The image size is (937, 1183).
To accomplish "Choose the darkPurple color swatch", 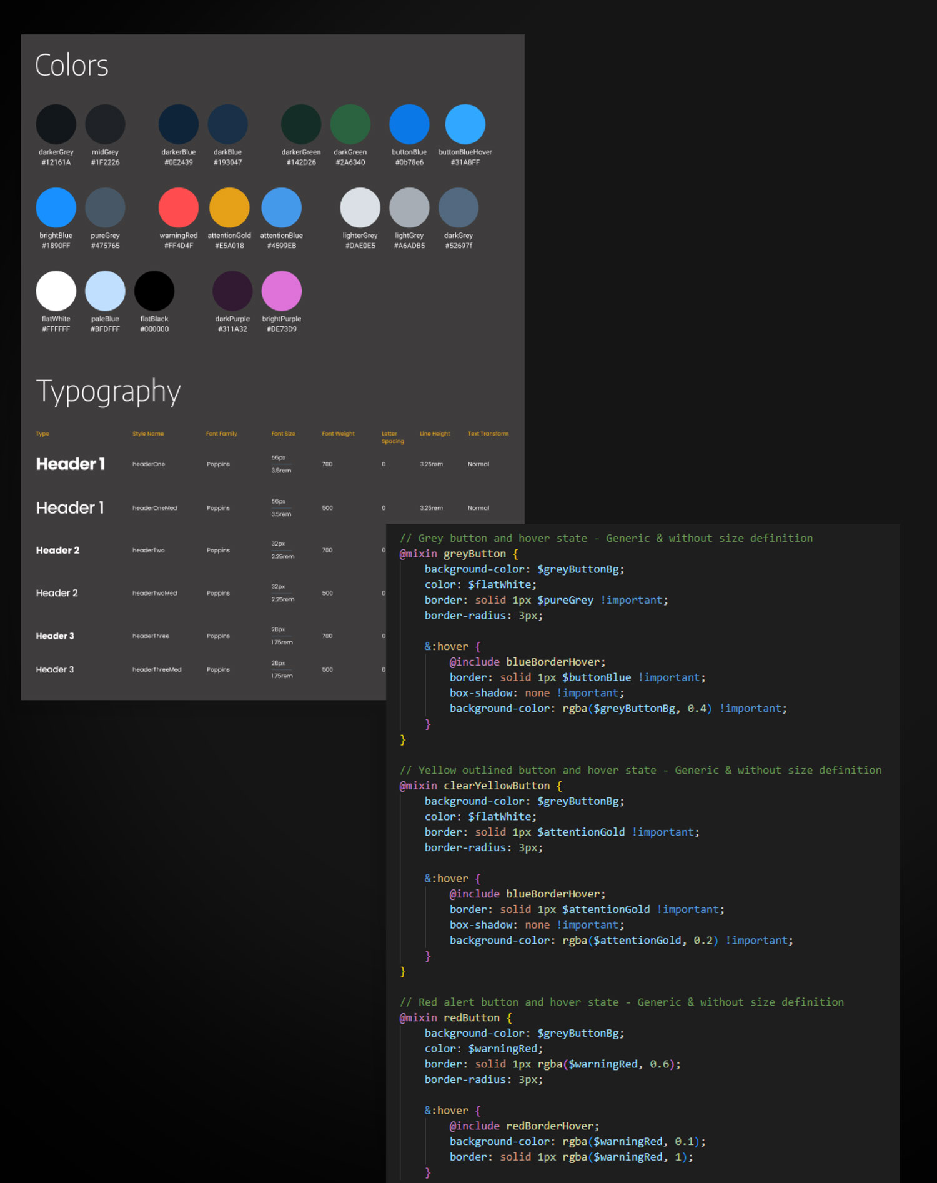I will coord(232,291).
